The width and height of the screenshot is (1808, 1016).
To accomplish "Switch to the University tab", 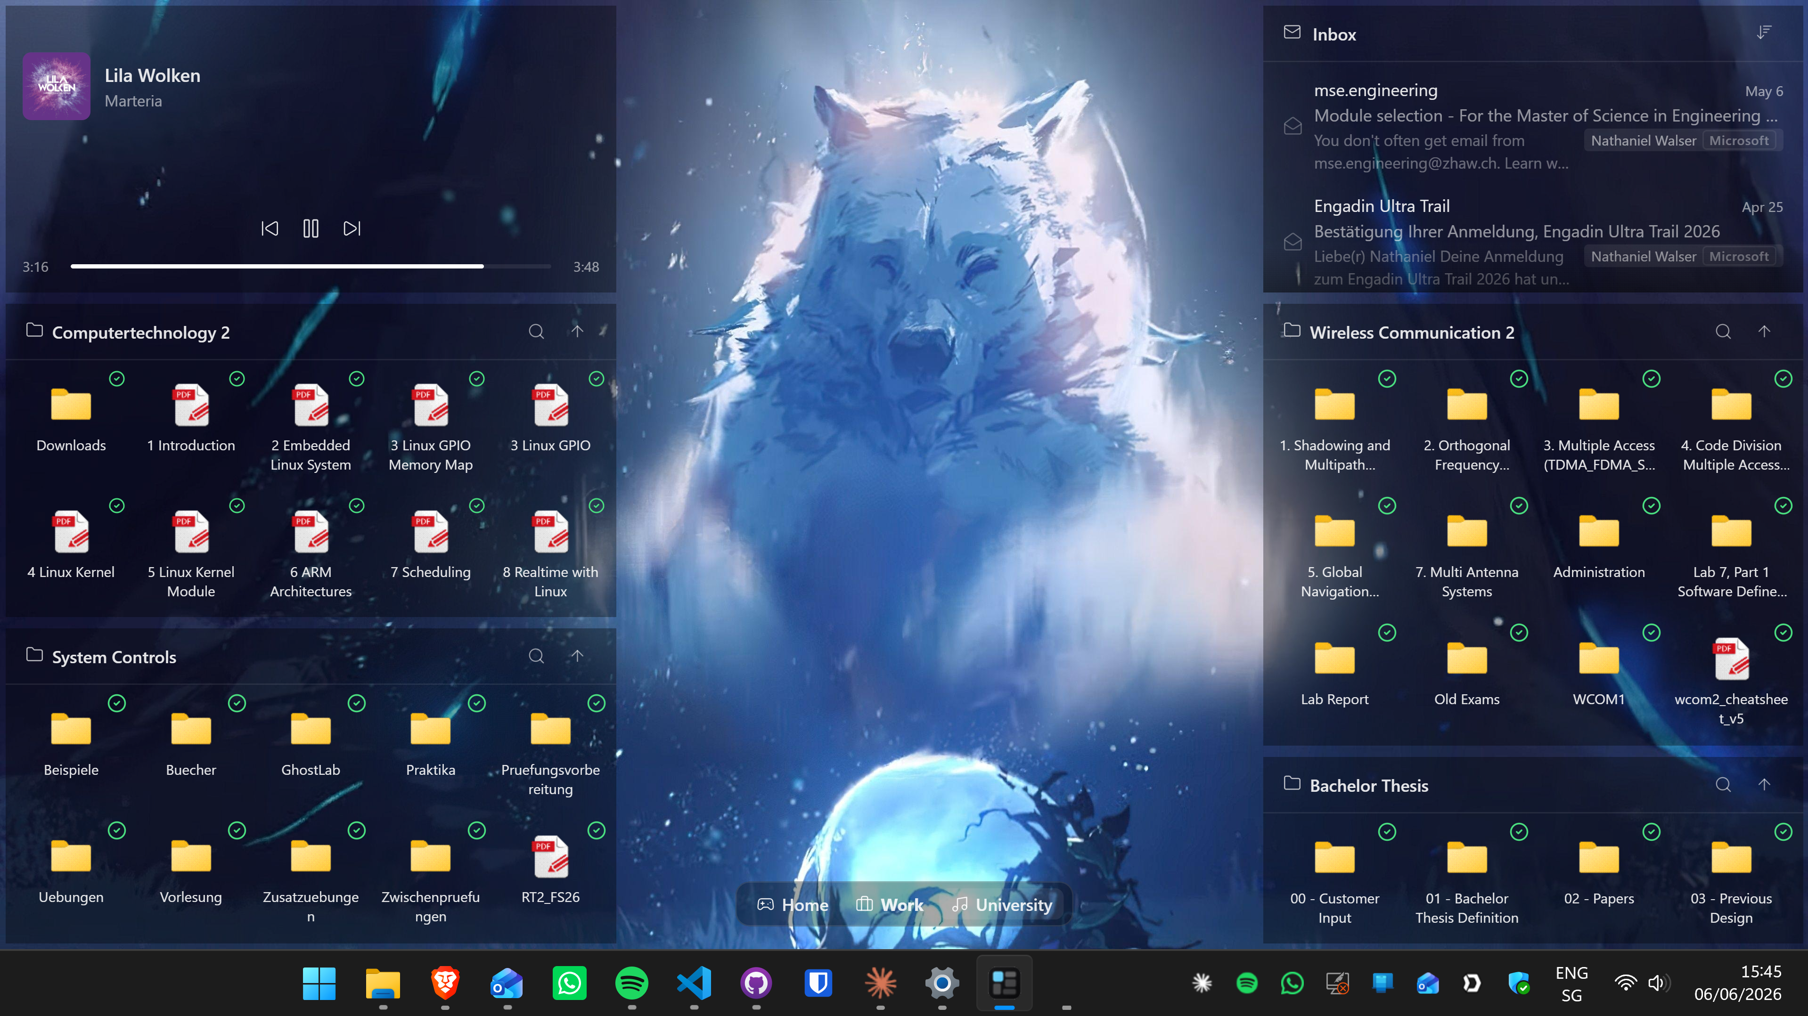I will [1002, 905].
